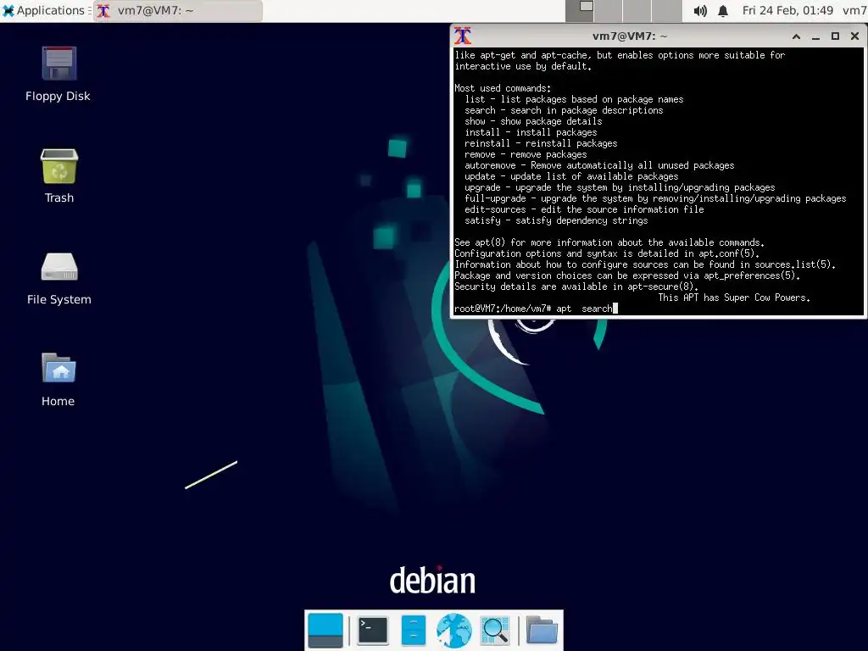Image resolution: width=868 pixels, height=651 pixels.
Task: Click the 'Package and version choices' line
Action: point(627,275)
